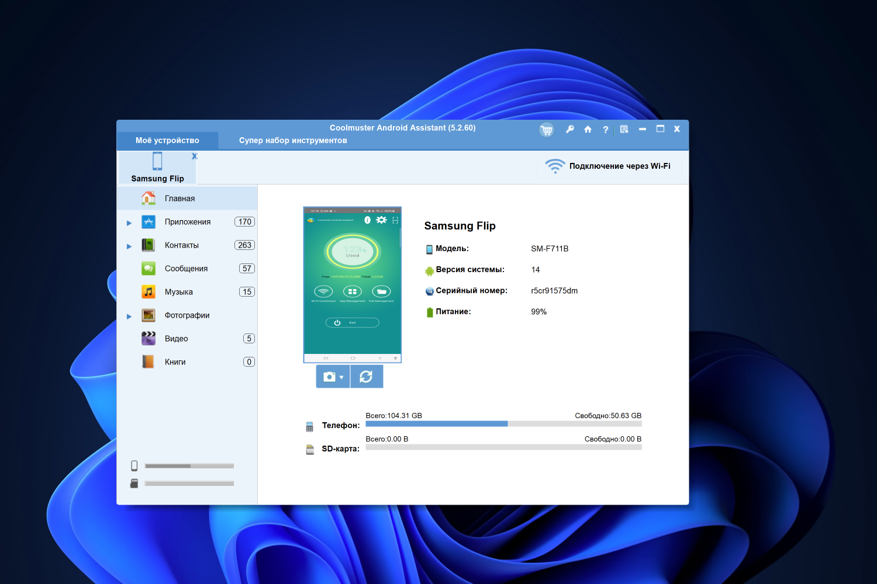Image resolution: width=877 pixels, height=584 pixels.
Task: Select the Samsung Flip device tab
Action: (x=157, y=168)
